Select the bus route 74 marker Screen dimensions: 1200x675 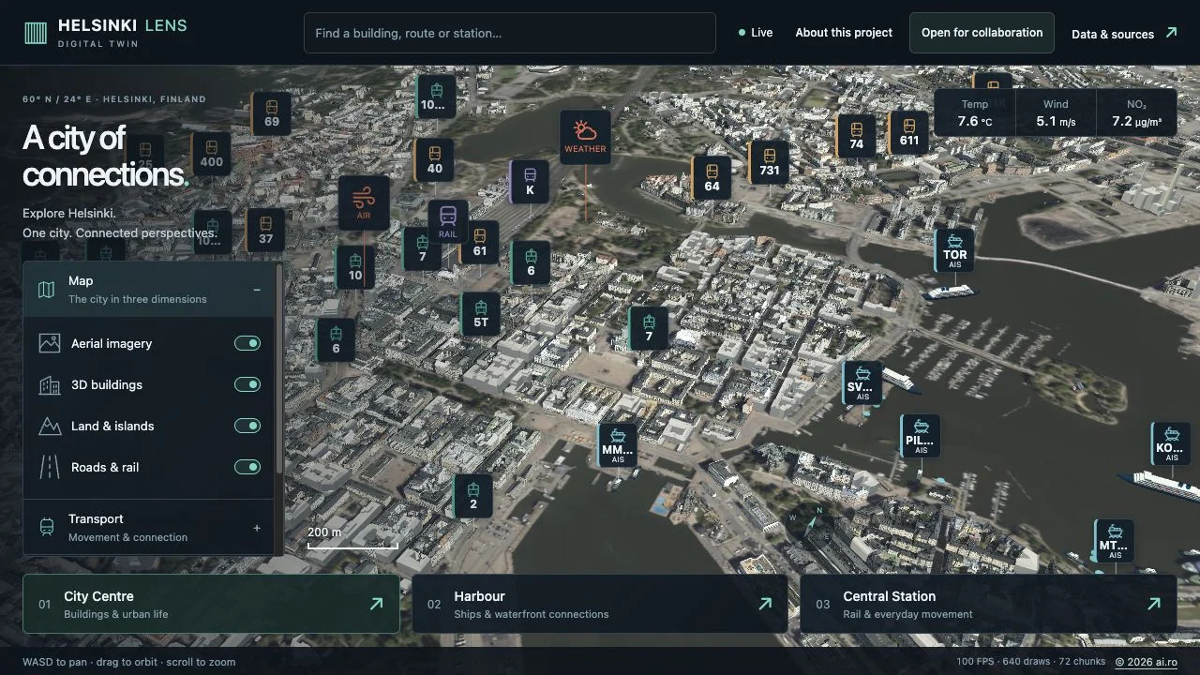pos(856,136)
